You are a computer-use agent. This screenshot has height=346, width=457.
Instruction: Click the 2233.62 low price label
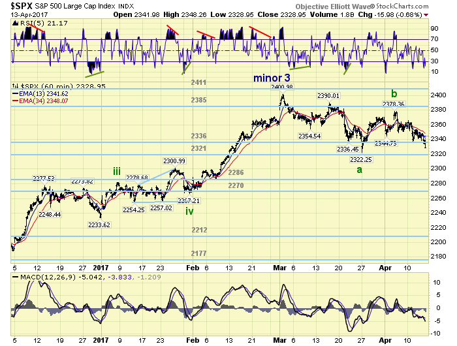(99, 225)
